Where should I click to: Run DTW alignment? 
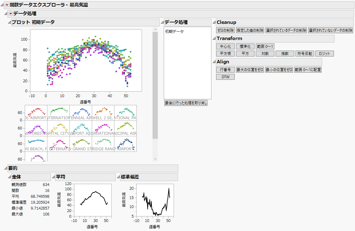pyautogui.click(x=225, y=77)
